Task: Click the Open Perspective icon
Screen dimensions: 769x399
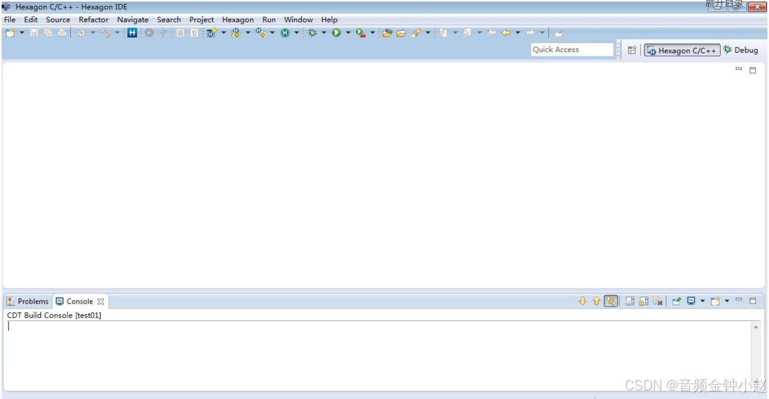Action: pos(632,50)
